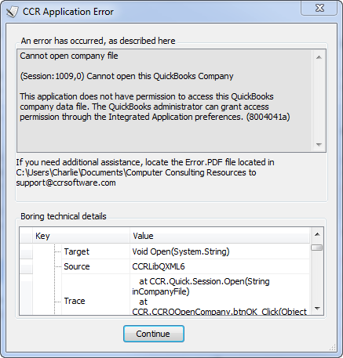Click the technical details scrollbar thumb
The width and height of the screenshot is (343, 358).
pos(317,248)
